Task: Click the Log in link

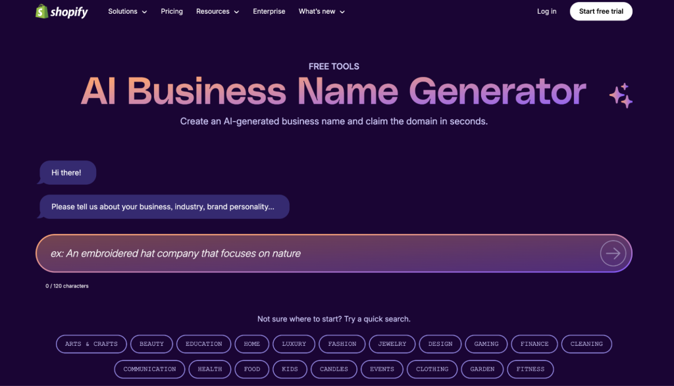Action: click(546, 12)
